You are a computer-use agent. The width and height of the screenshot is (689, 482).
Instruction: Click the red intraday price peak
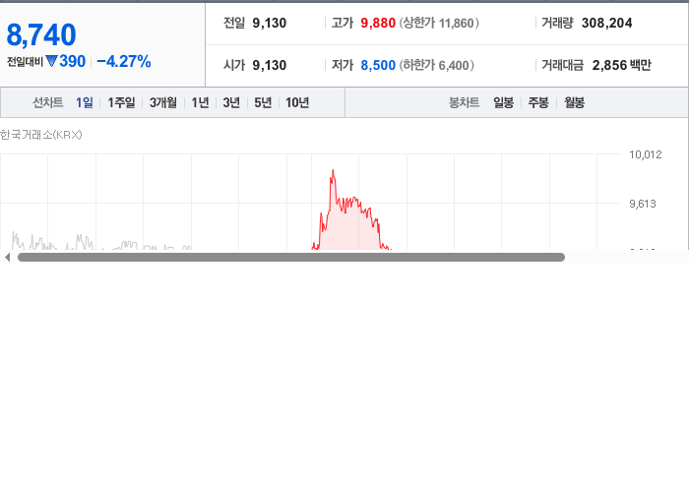coord(333,172)
